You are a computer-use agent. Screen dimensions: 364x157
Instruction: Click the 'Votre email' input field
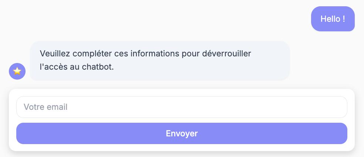[182, 107]
